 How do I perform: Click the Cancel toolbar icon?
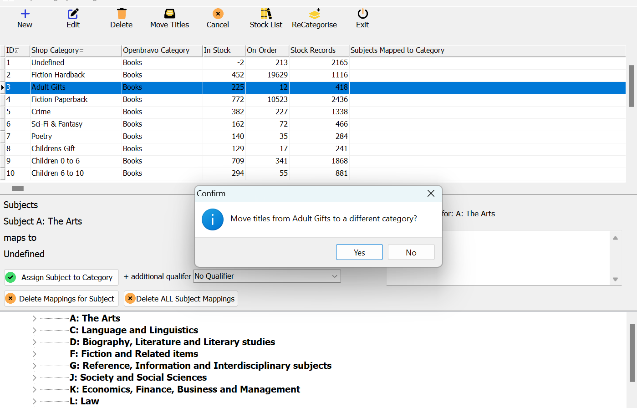[218, 14]
